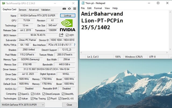Click the Device ID field value
172x108 pixels.
pyautogui.click(x=62, y=40)
